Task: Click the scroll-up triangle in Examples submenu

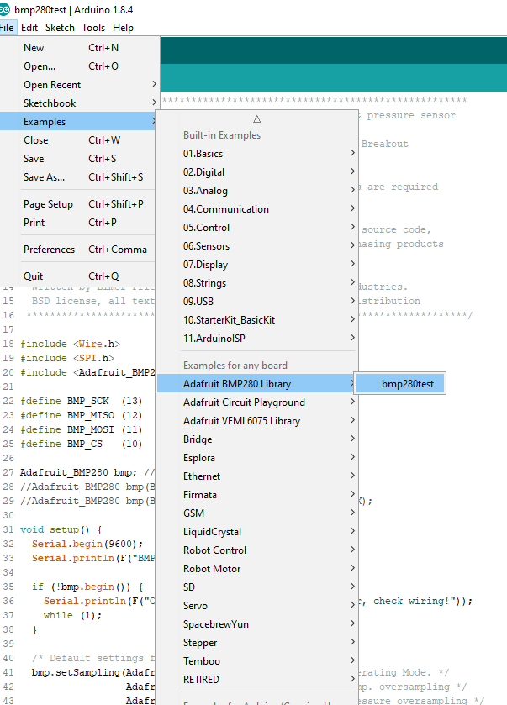Action: click(257, 118)
